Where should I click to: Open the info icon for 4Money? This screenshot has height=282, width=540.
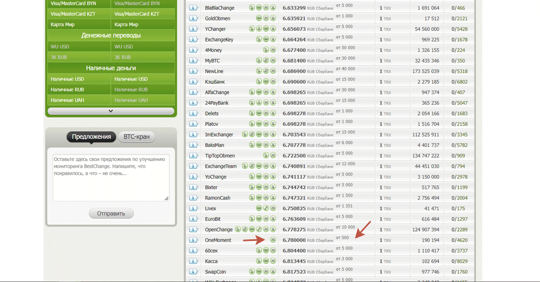(x=193, y=50)
